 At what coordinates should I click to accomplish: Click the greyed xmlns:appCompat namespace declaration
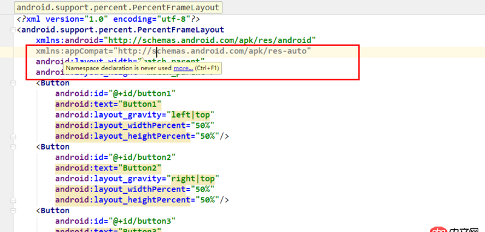tap(173, 51)
